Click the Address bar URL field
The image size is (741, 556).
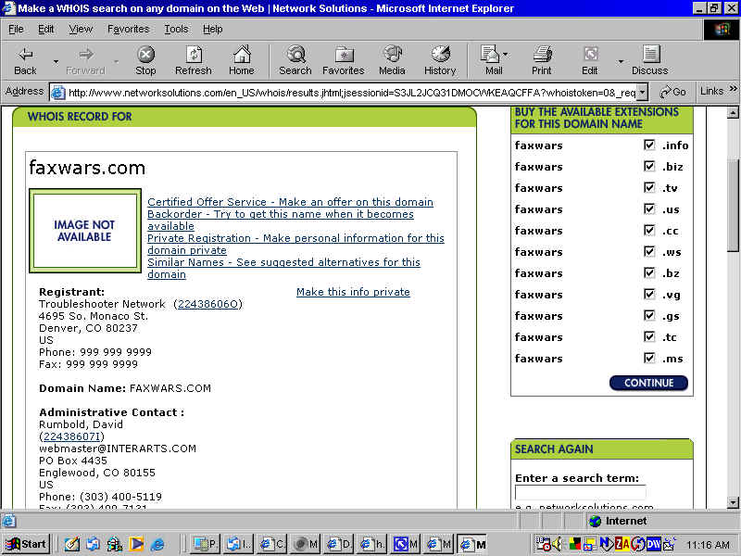(351, 93)
